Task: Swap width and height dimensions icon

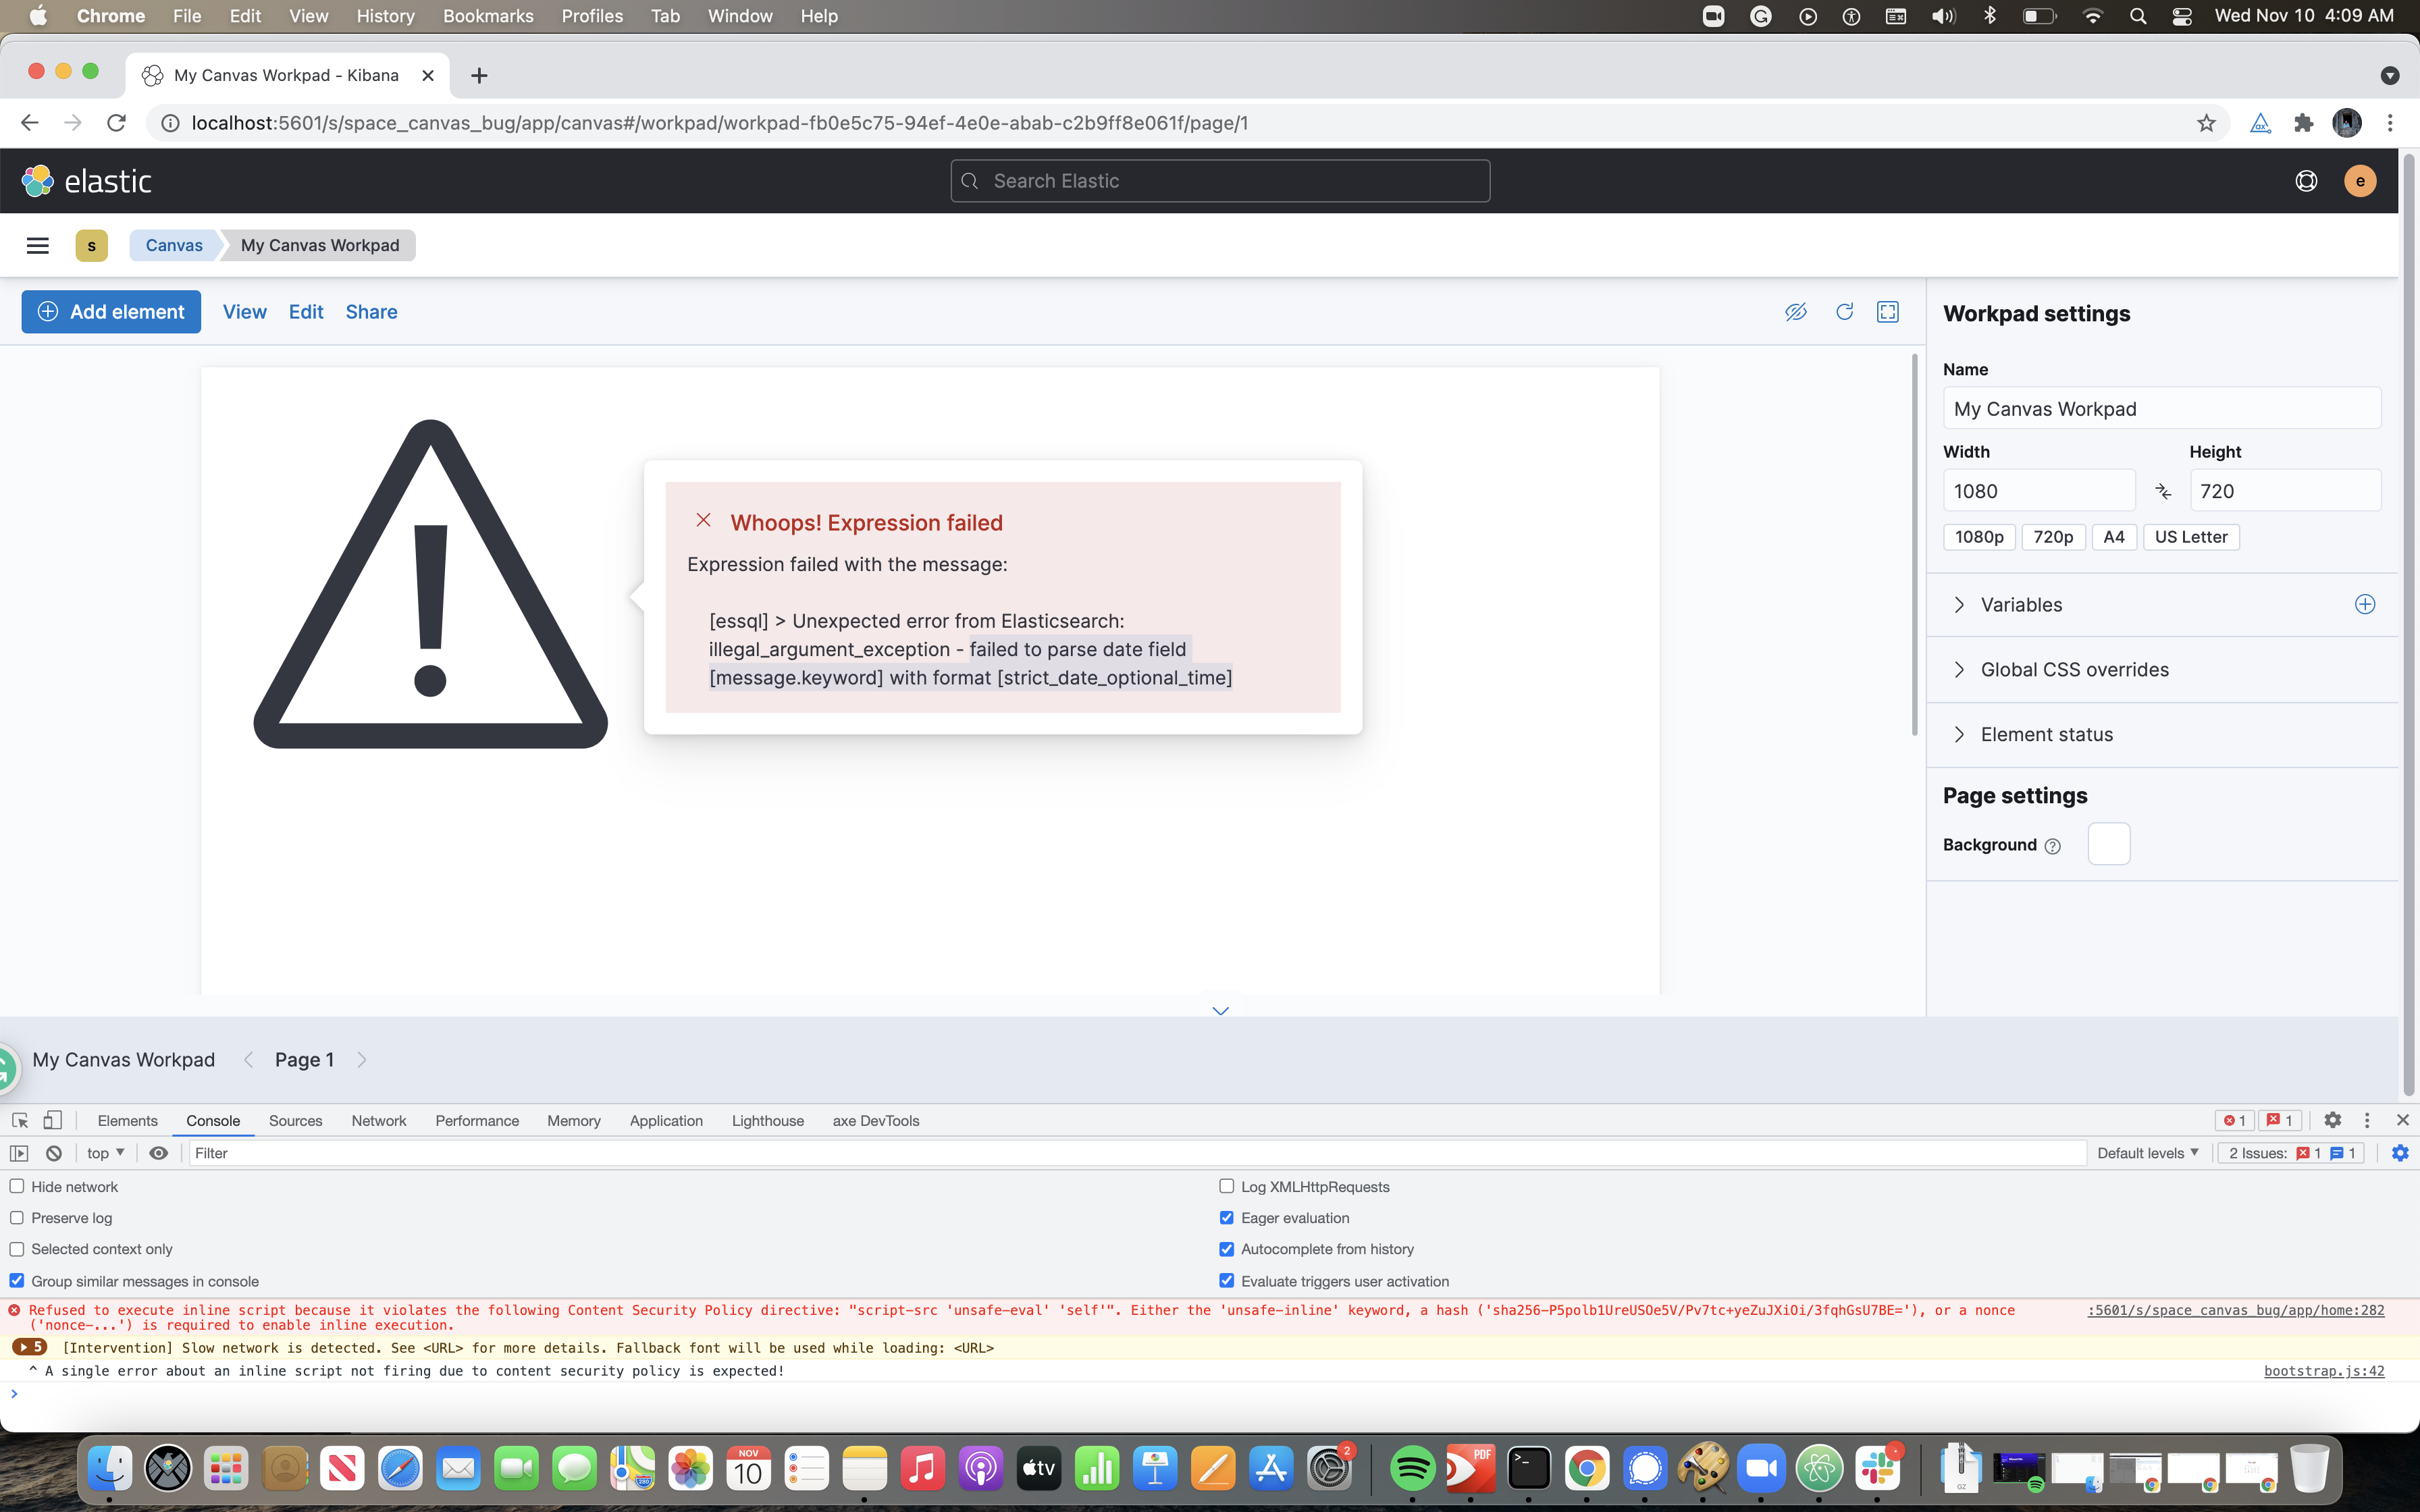Action: 2163,491
